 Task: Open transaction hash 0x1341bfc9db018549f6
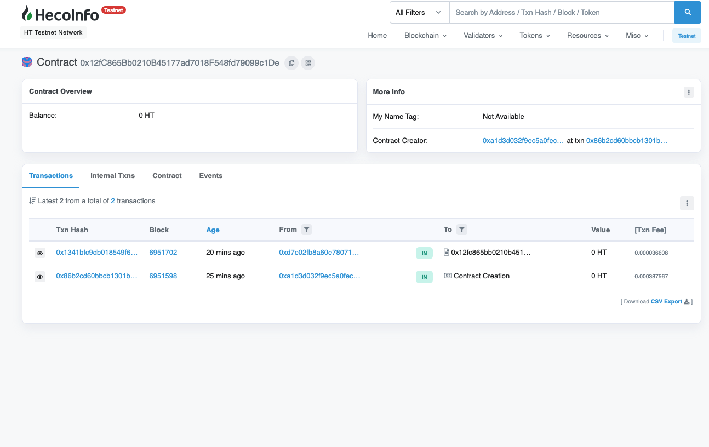(97, 253)
